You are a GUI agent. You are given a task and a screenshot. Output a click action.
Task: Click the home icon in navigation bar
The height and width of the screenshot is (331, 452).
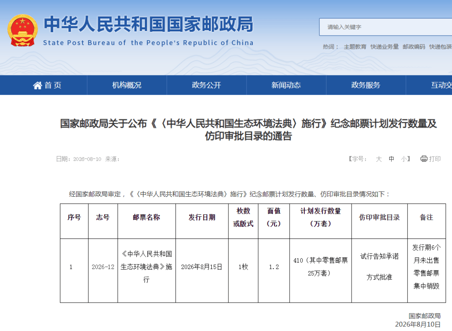[x=38, y=85]
